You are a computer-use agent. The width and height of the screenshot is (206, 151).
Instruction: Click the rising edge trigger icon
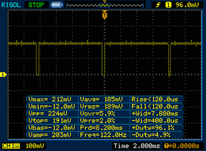tap(158, 5)
